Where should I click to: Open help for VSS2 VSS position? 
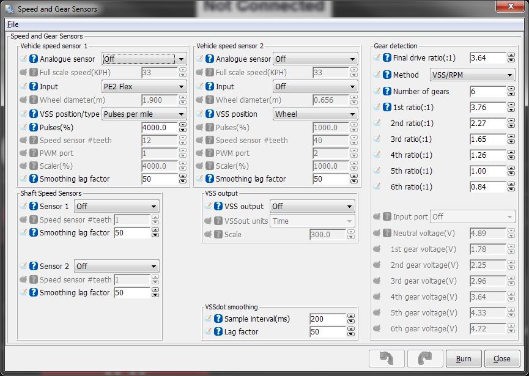210,114
